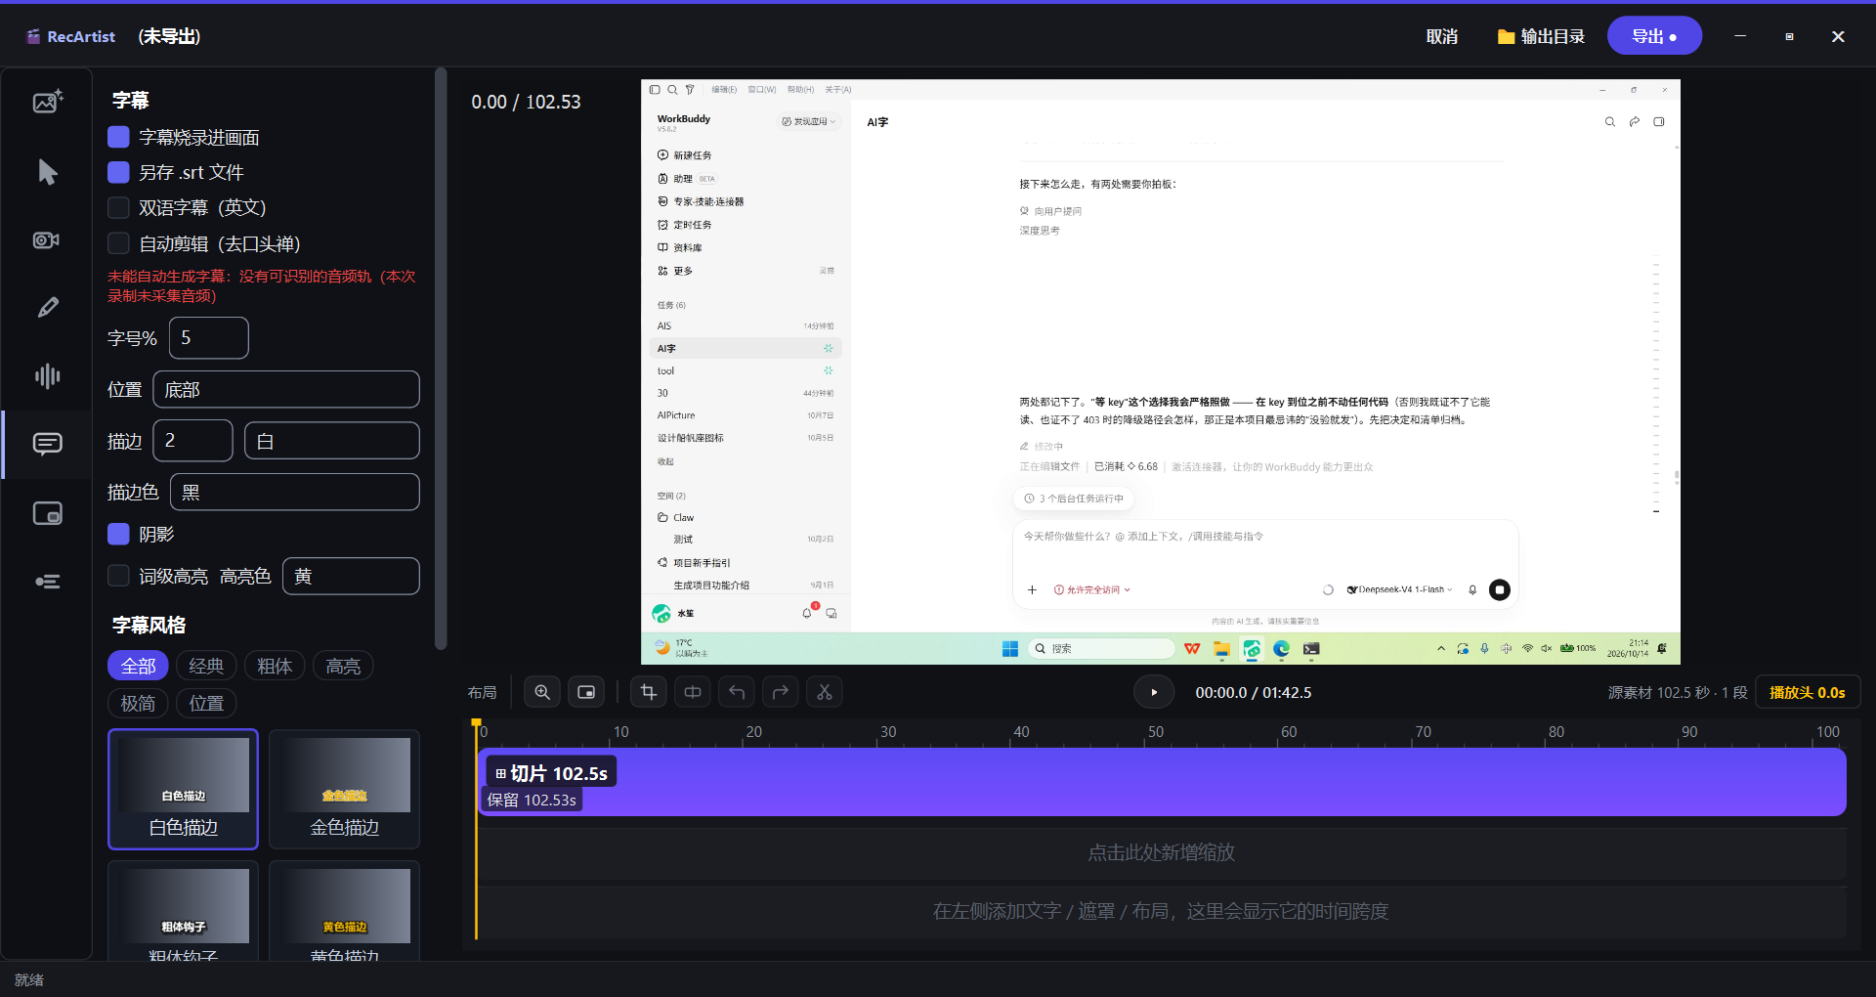This screenshot has width=1876, height=997.
Task: Open the camera sidebar panel
Action: tap(47, 239)
